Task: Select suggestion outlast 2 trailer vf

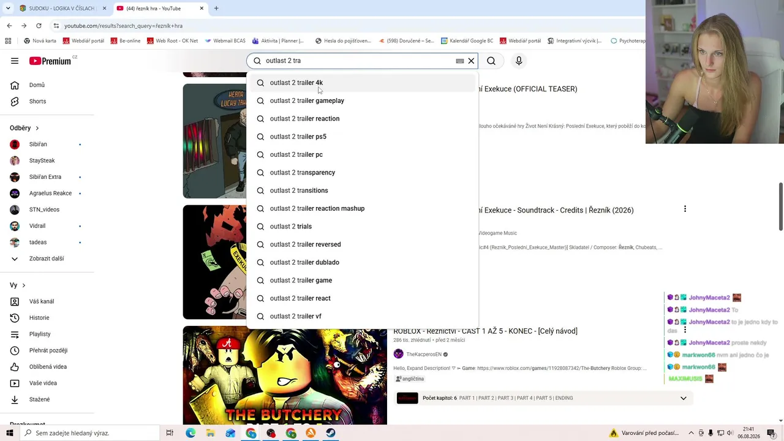Action: pyautogui.click(x=363, y=316)
